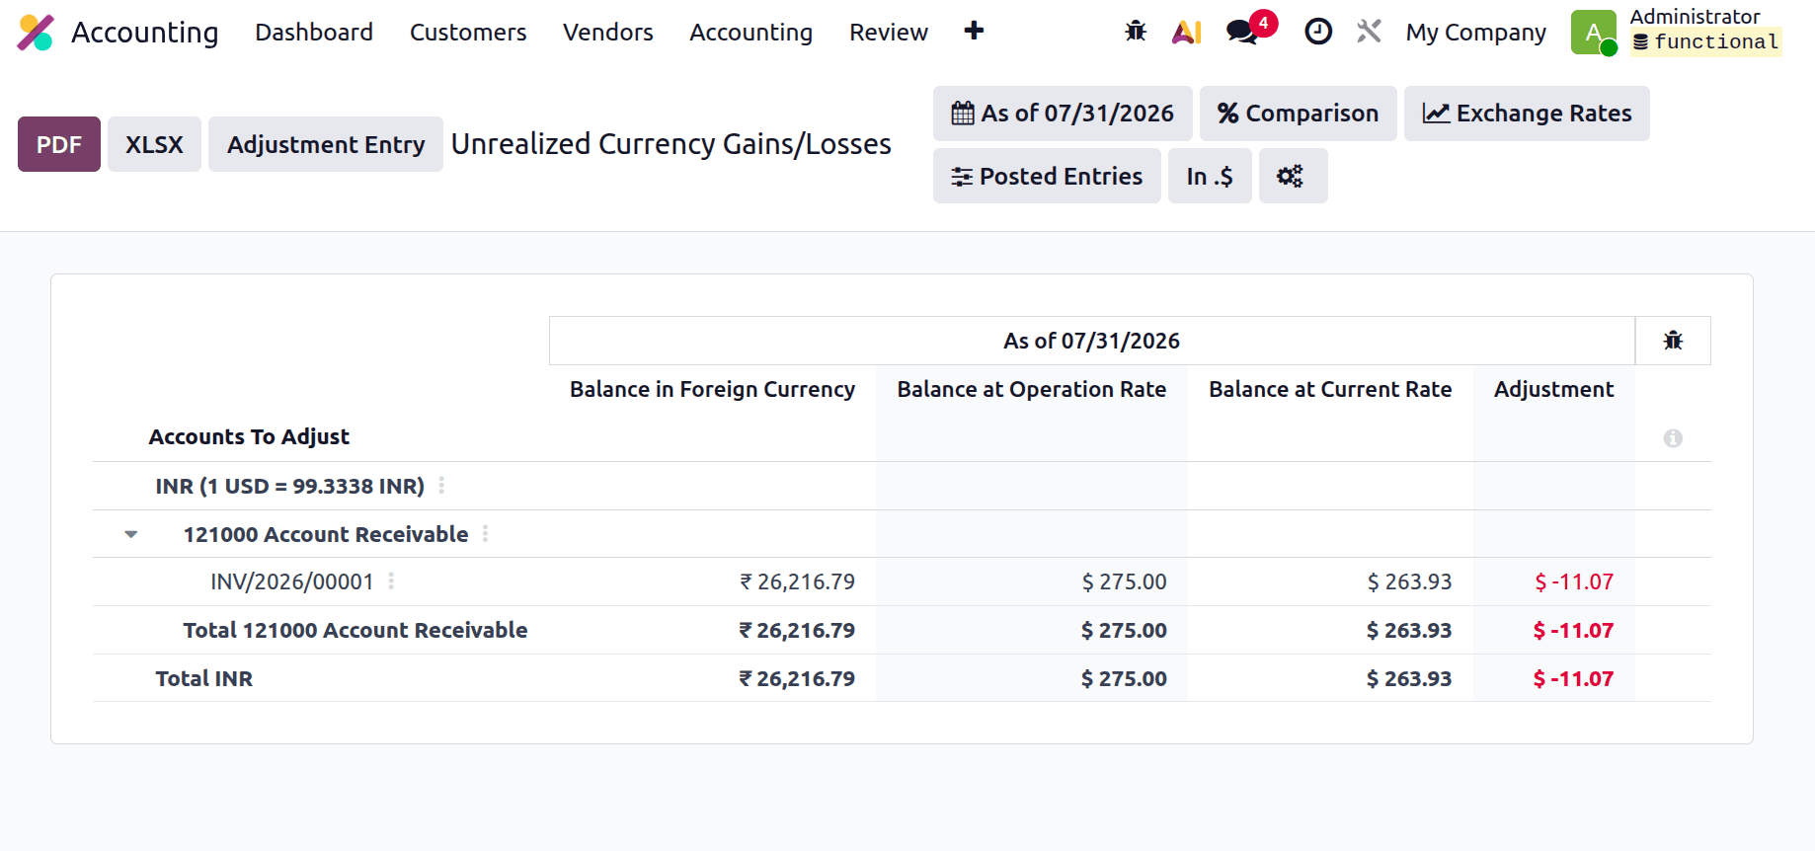The height and width of the screenshot is (851, 1815).
Task: Click Balance in Foreign Currency column header
Action: point(712,389)
